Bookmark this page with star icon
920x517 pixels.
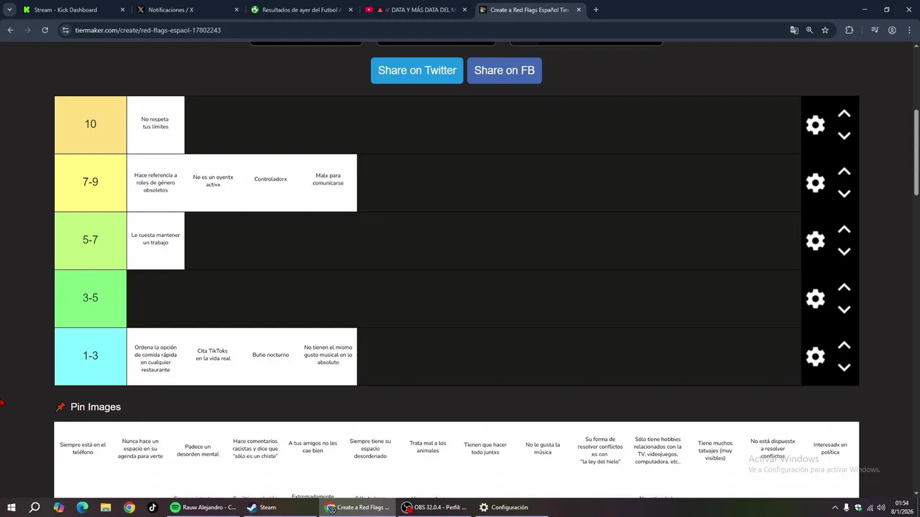coord(825,30)
